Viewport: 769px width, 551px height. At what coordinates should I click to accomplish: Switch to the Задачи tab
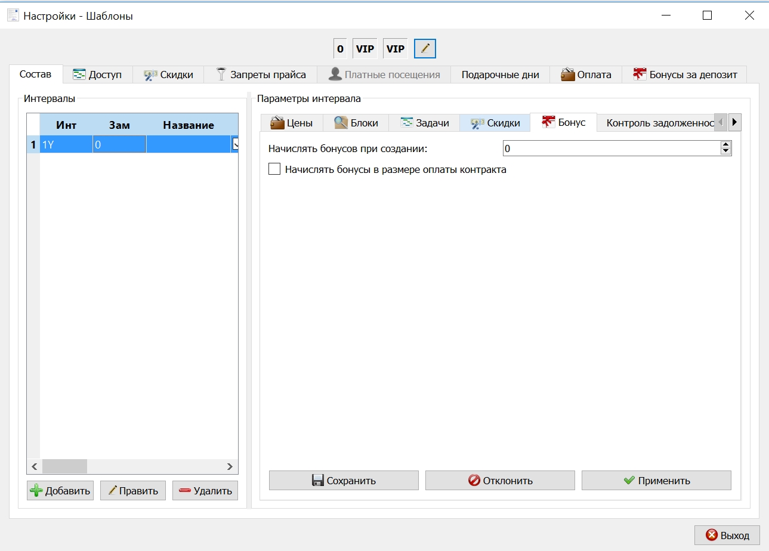point(424,123)
